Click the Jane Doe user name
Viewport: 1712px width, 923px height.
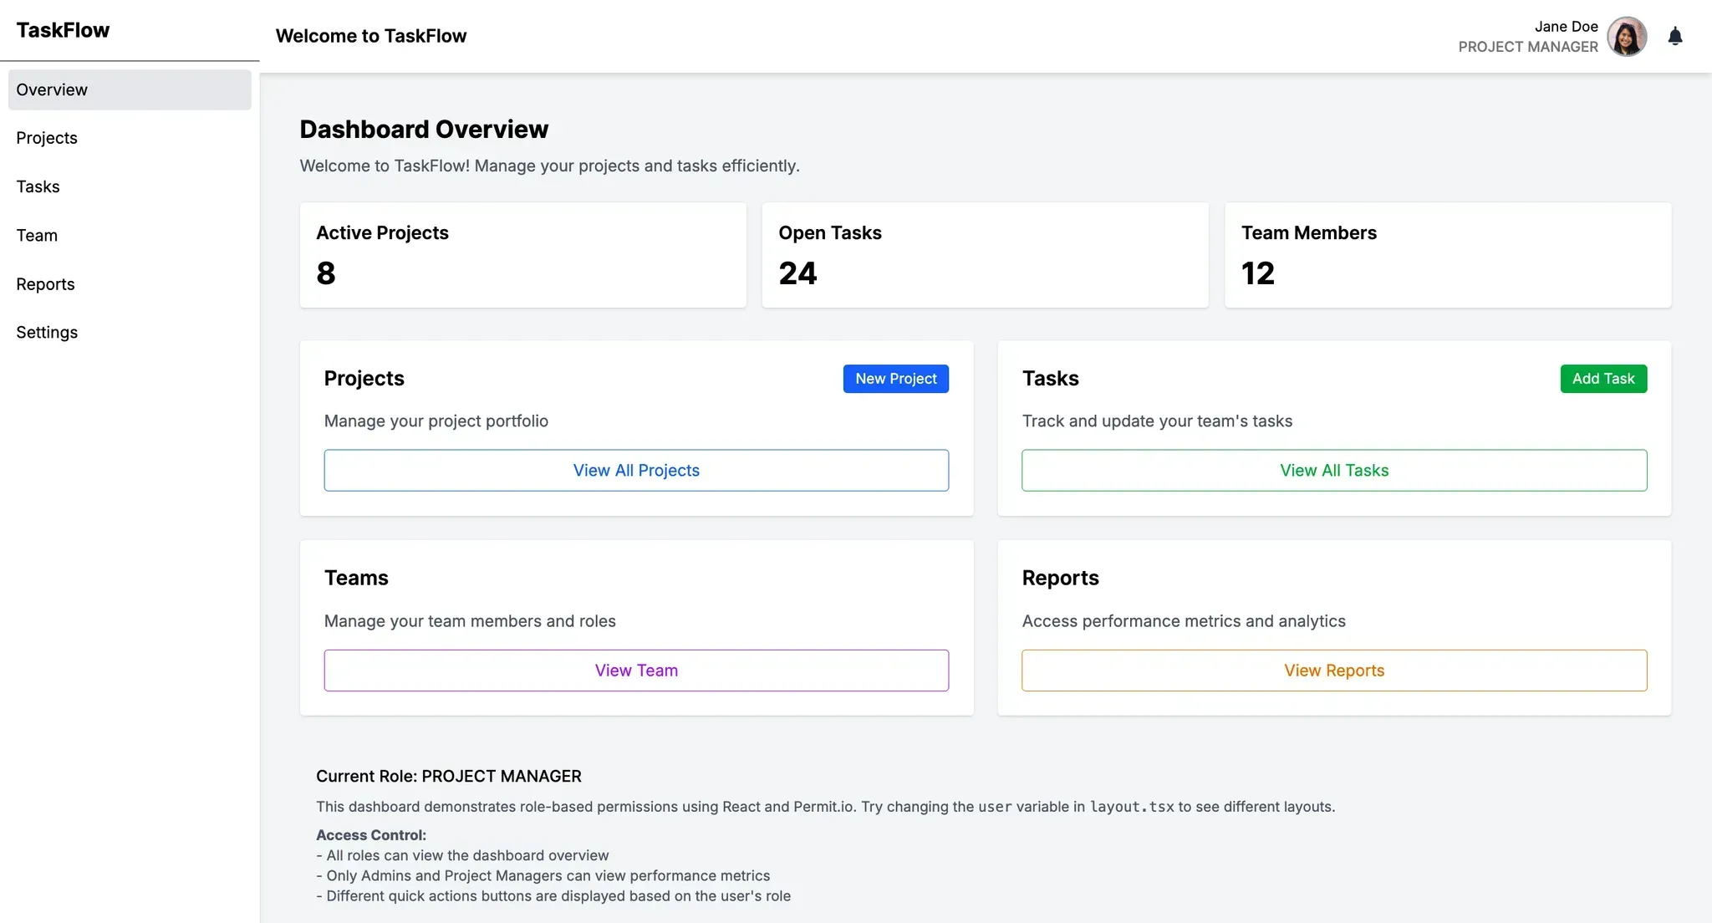coord(1566,27)
